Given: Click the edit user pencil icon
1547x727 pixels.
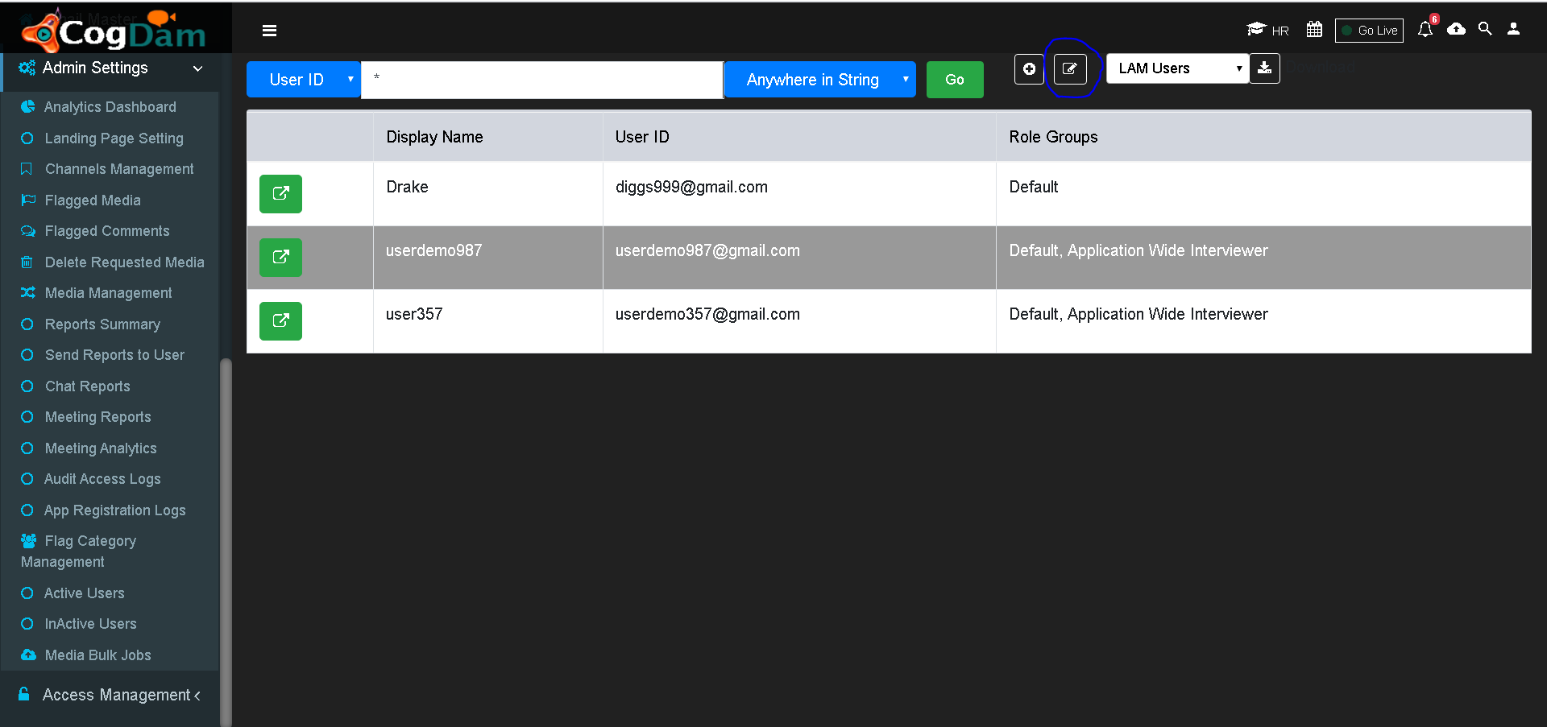Looking at the screenshot, I should click(x=1070, y=69).
